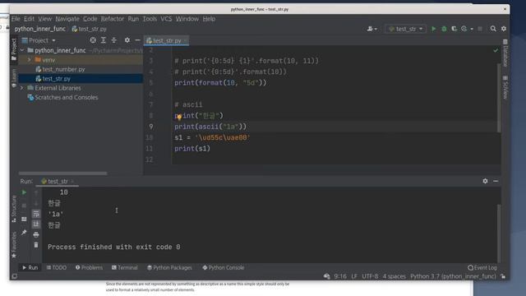Toggle the SciView tool window side tab
Screen dimensions: 526x296
tap(505, 87)
